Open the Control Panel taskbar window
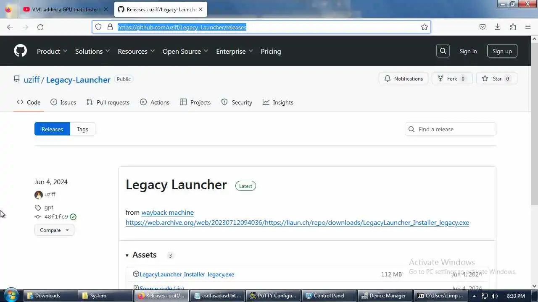The width and height of the screenshot is (538, 302). tap(329, 296)
